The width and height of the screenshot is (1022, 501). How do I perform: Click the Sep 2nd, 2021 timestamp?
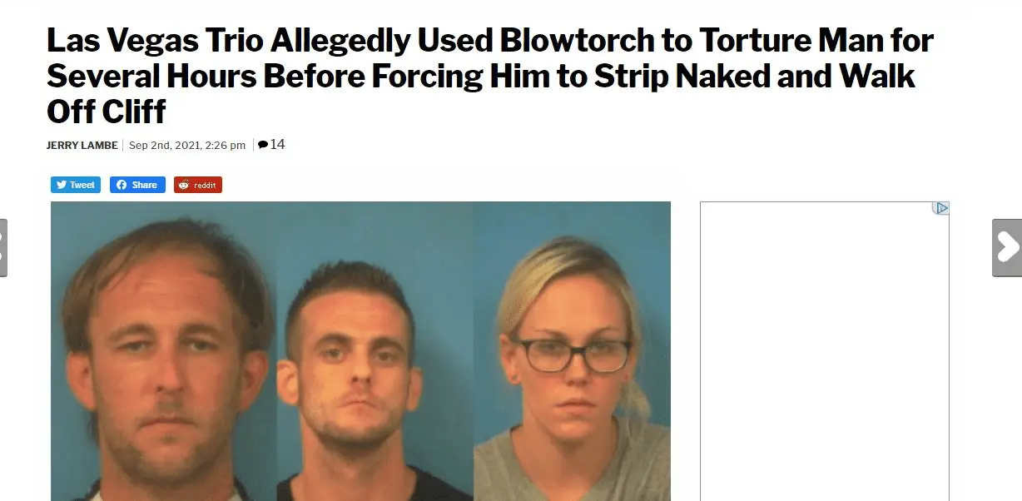click(x=187, y=146)
